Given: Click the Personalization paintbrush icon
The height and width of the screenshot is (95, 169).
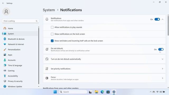Looking at the screenshot, I should click(x=5, y=49).
